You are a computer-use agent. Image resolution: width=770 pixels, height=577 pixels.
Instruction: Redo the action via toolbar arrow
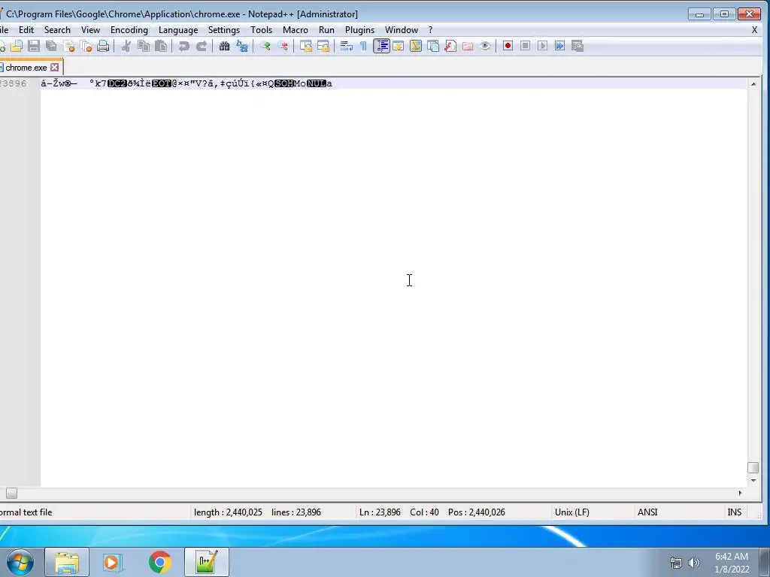point(202,46)
